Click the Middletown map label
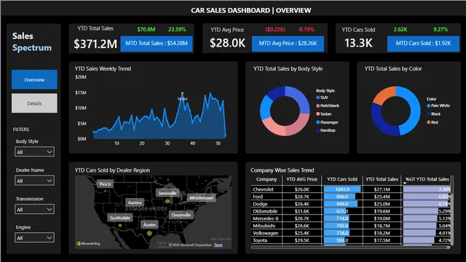The image size is (466, 262). point(201,197)
